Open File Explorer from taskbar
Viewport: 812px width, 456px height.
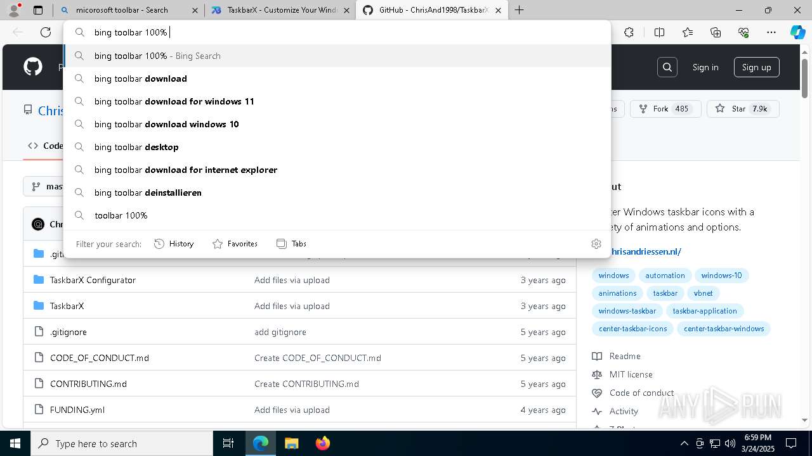tap(291, 443)
